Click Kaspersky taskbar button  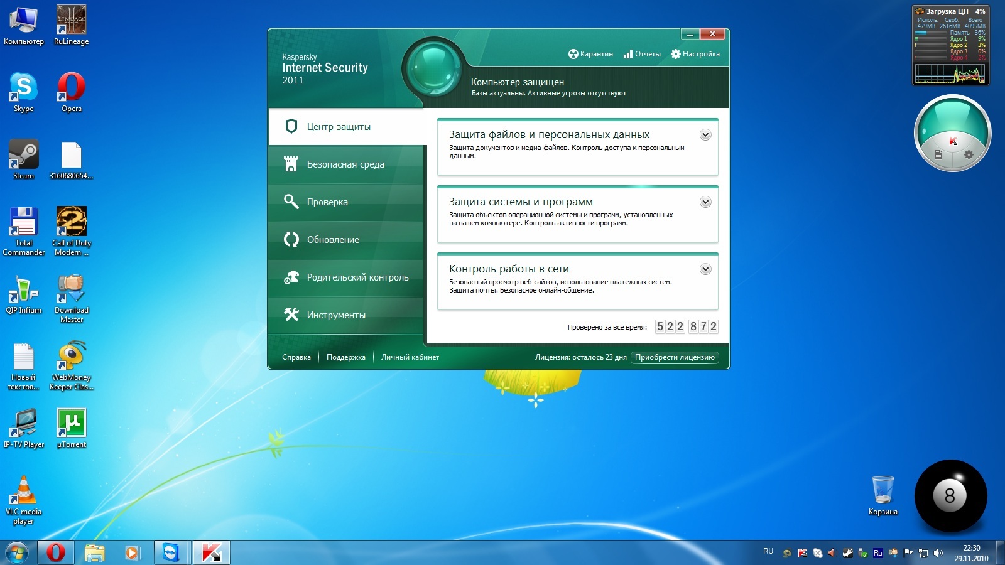click(211, 552)
